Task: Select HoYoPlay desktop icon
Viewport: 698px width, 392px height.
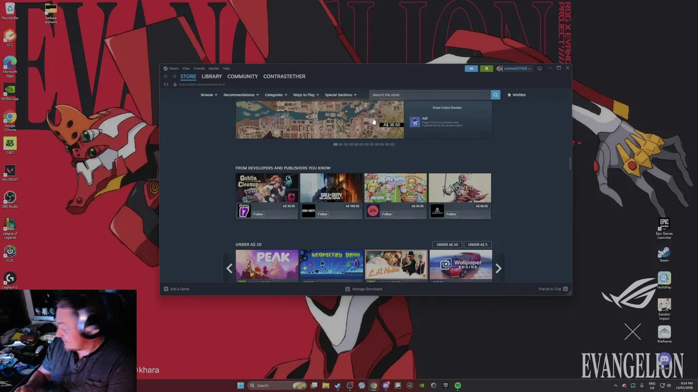Action: click(664, 280)
